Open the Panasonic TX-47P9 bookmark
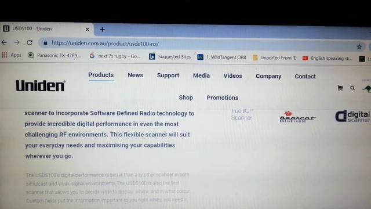371x209 pixels. point(54,56)
